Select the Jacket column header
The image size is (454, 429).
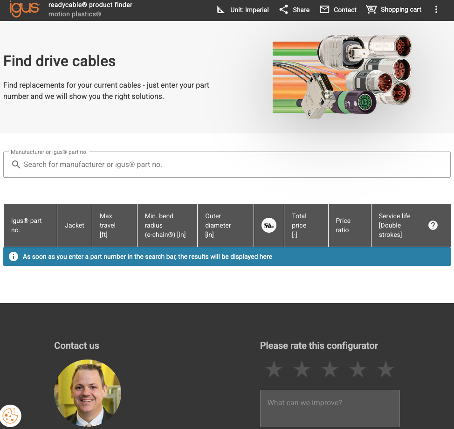(74, 225)
